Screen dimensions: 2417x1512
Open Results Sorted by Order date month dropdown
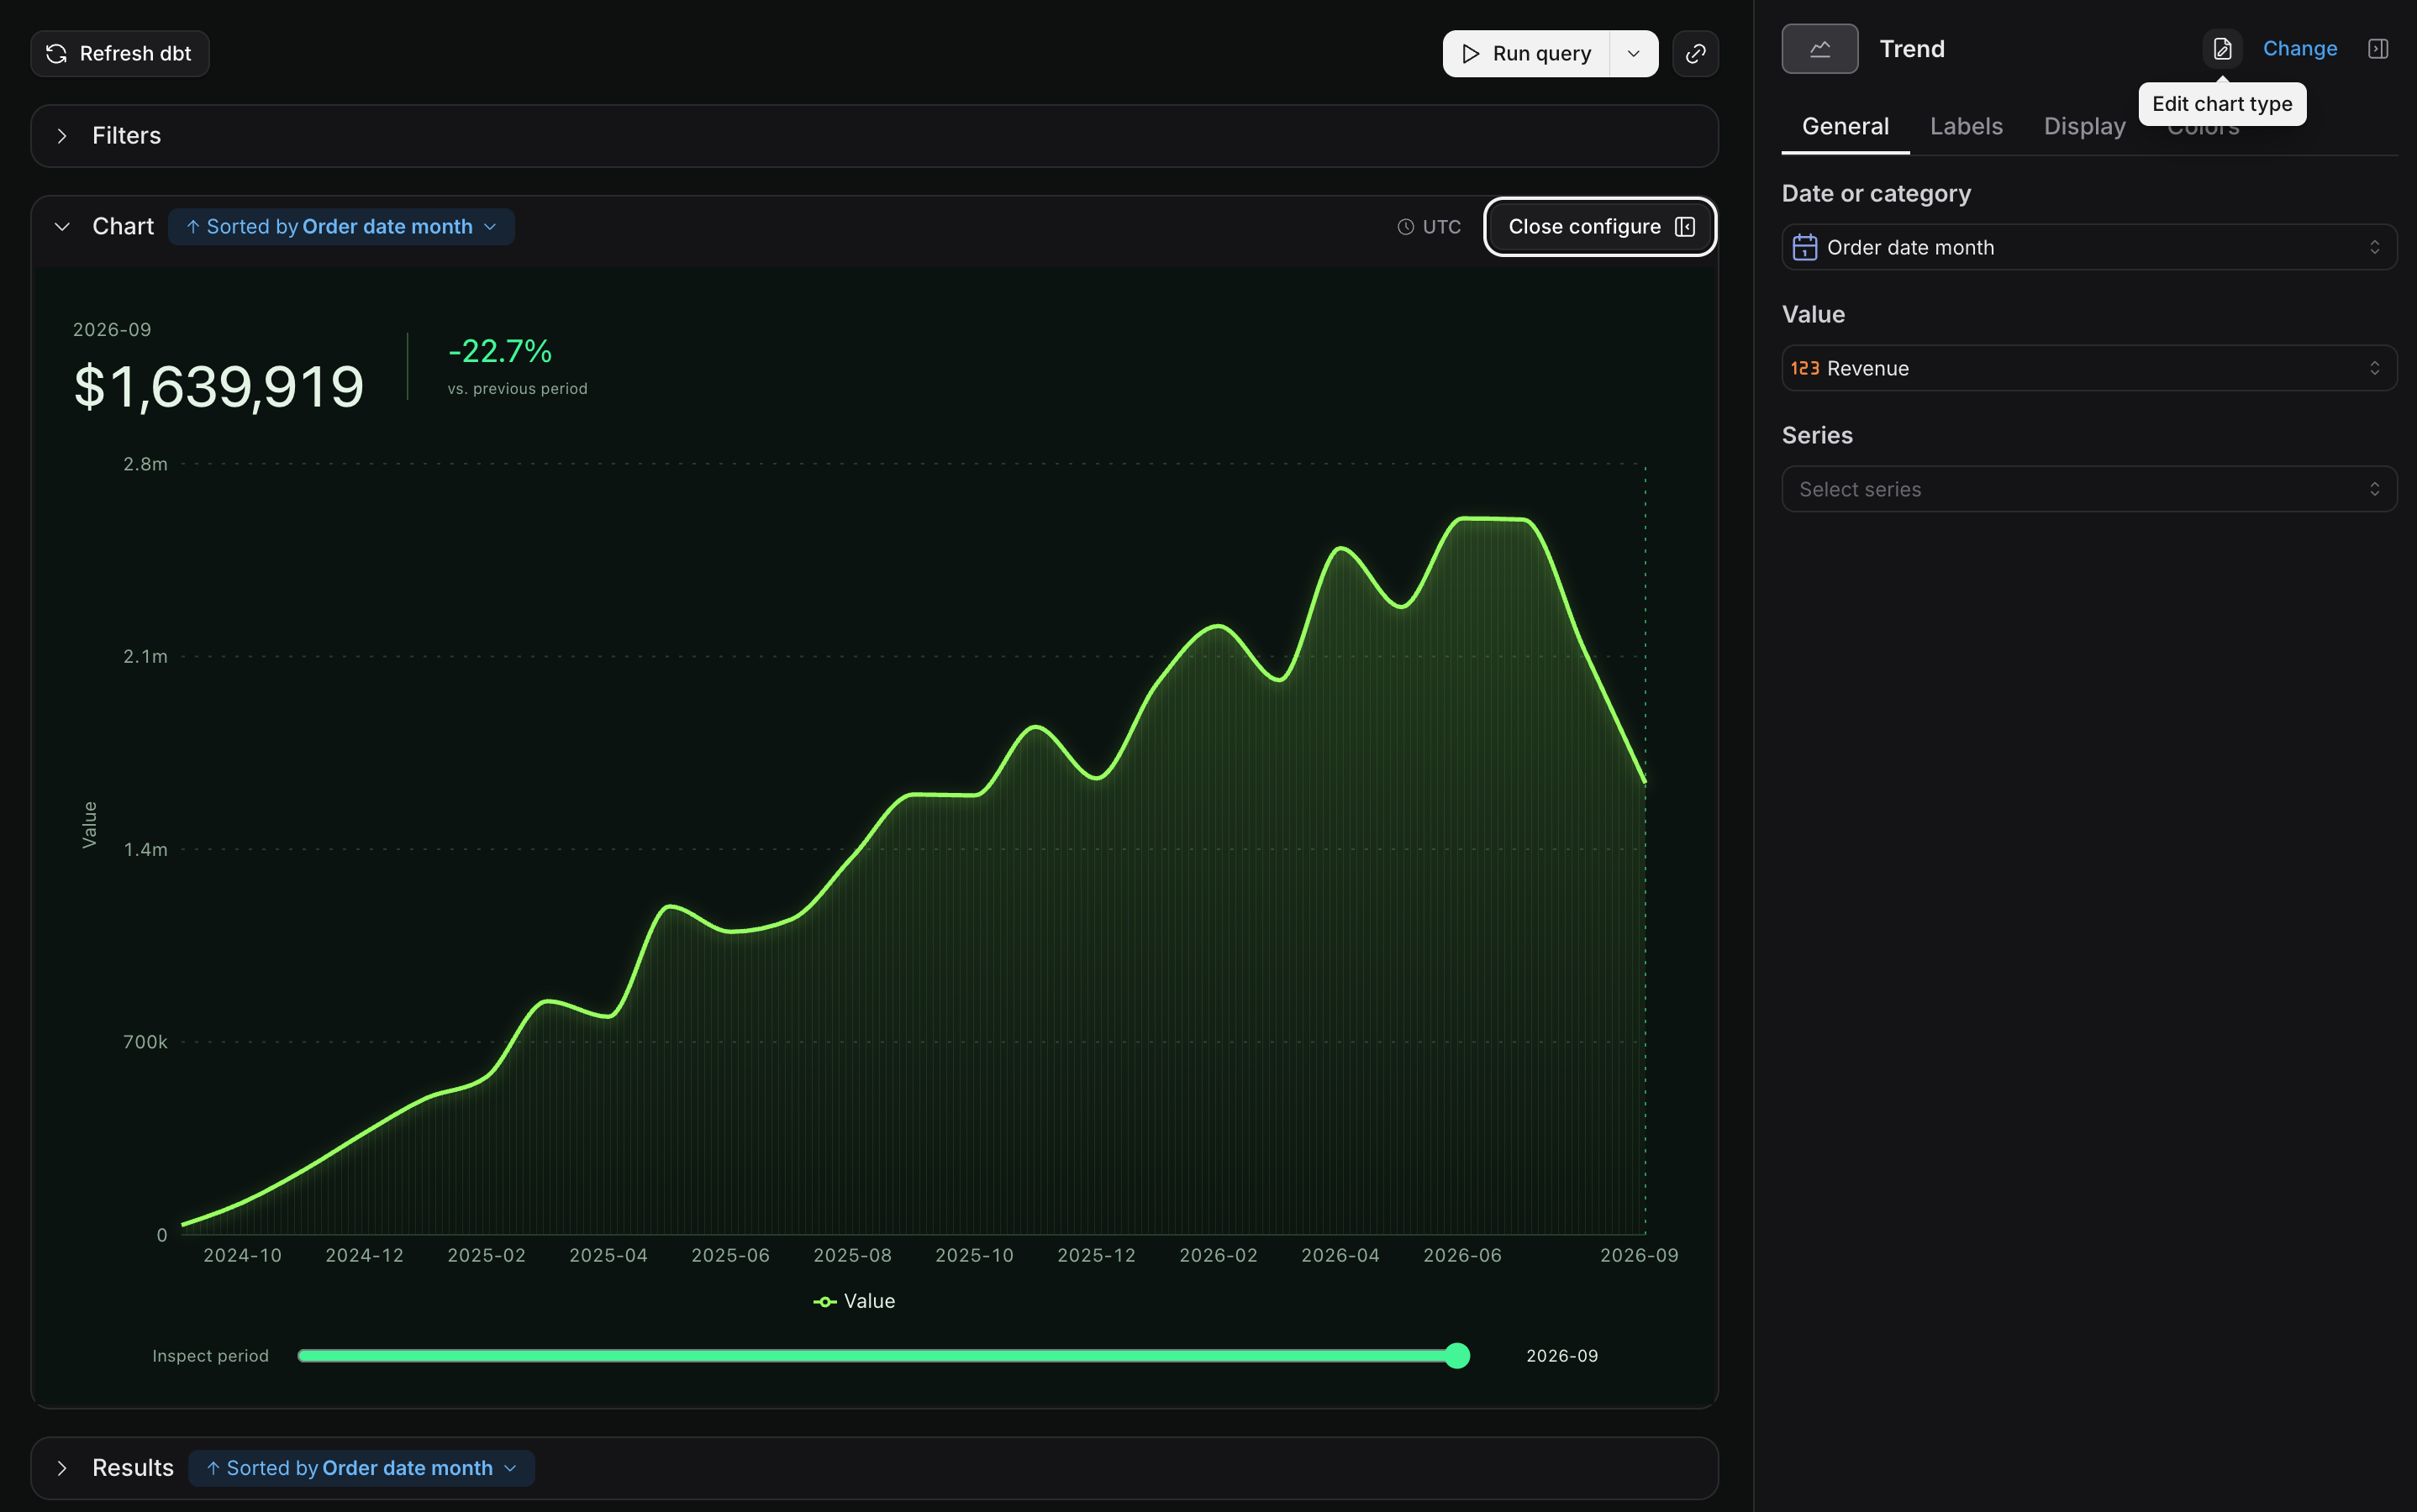[x=361, y=1468]
